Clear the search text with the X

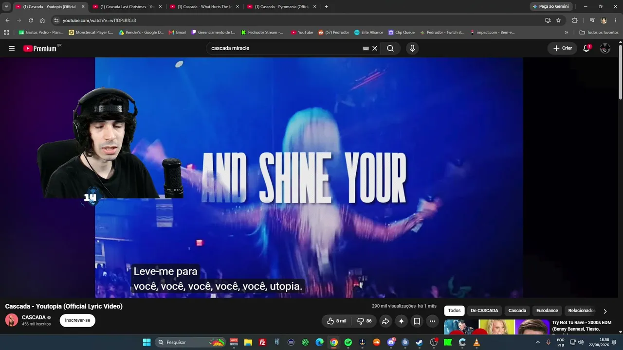point(375,48)
